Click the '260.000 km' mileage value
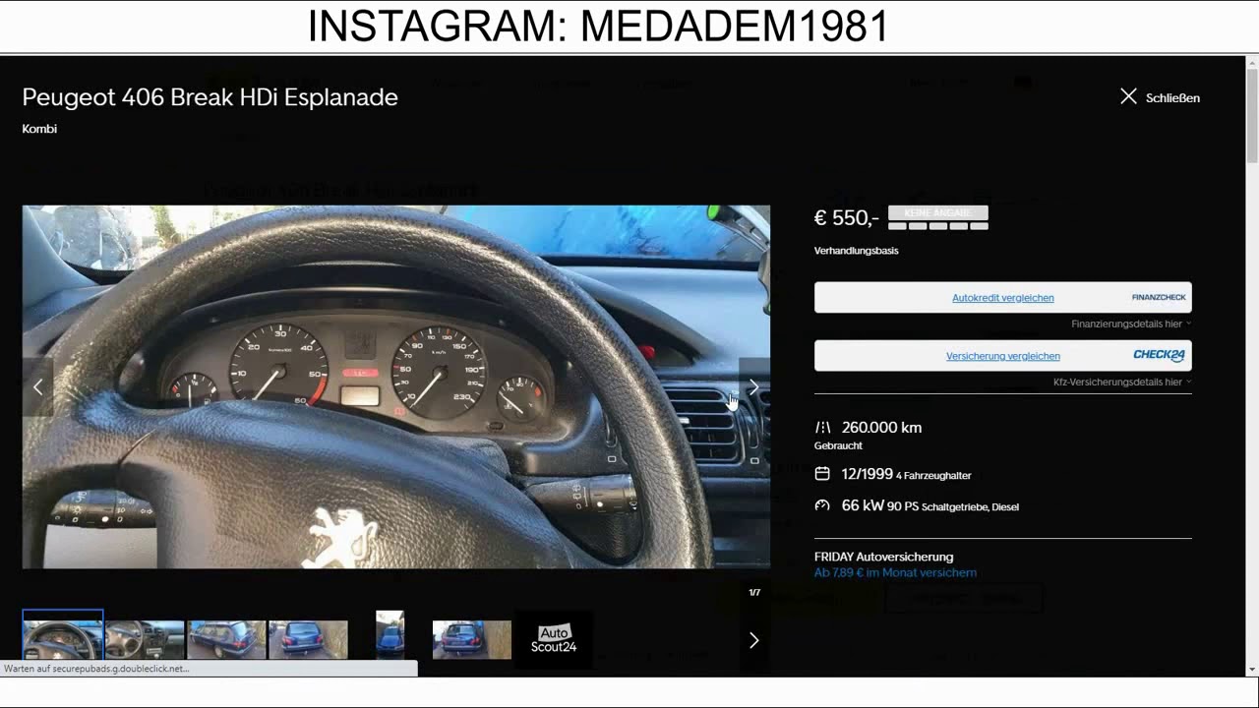1259x708 pixels. pyautogui.click(x=881, y=428)
